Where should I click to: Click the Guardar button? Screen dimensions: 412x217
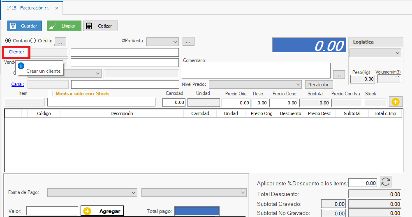[x=25, y=26]
